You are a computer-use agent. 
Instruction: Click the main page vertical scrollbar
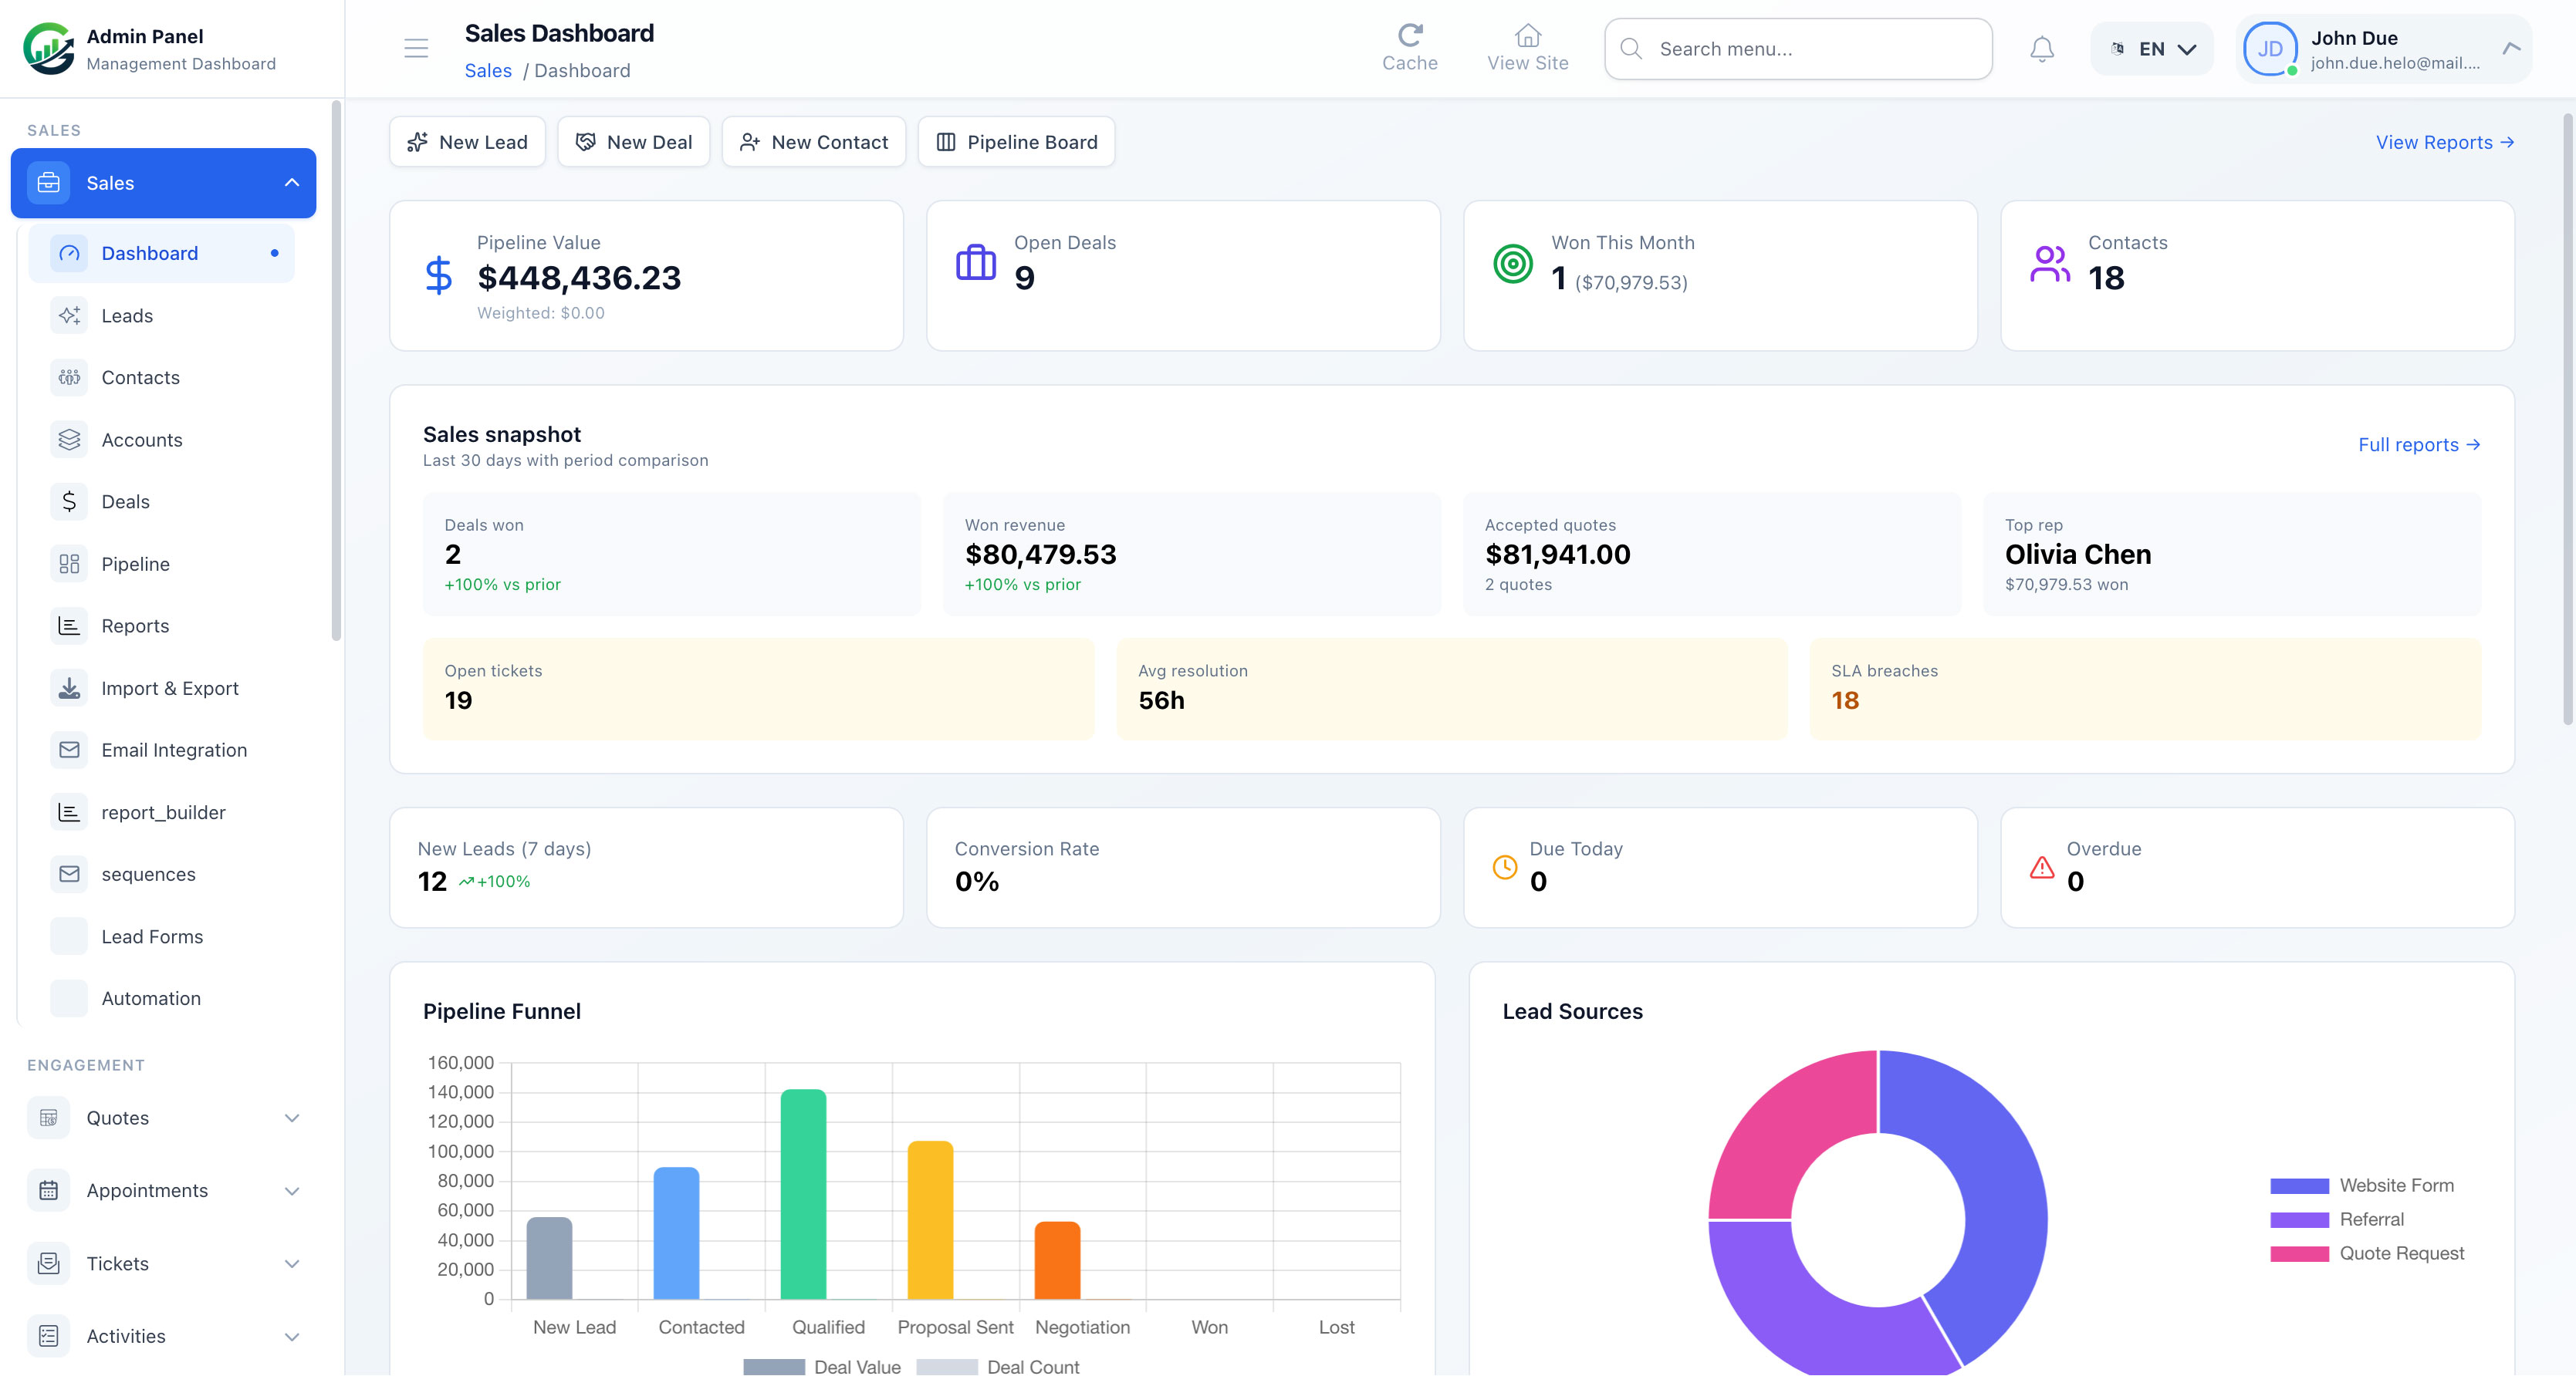click(x=2568, y=420)
